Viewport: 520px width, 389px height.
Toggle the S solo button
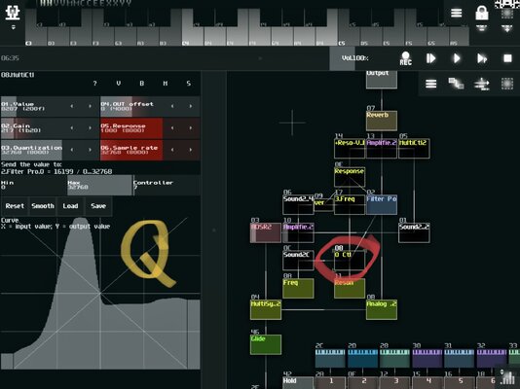tap(188, 83)
